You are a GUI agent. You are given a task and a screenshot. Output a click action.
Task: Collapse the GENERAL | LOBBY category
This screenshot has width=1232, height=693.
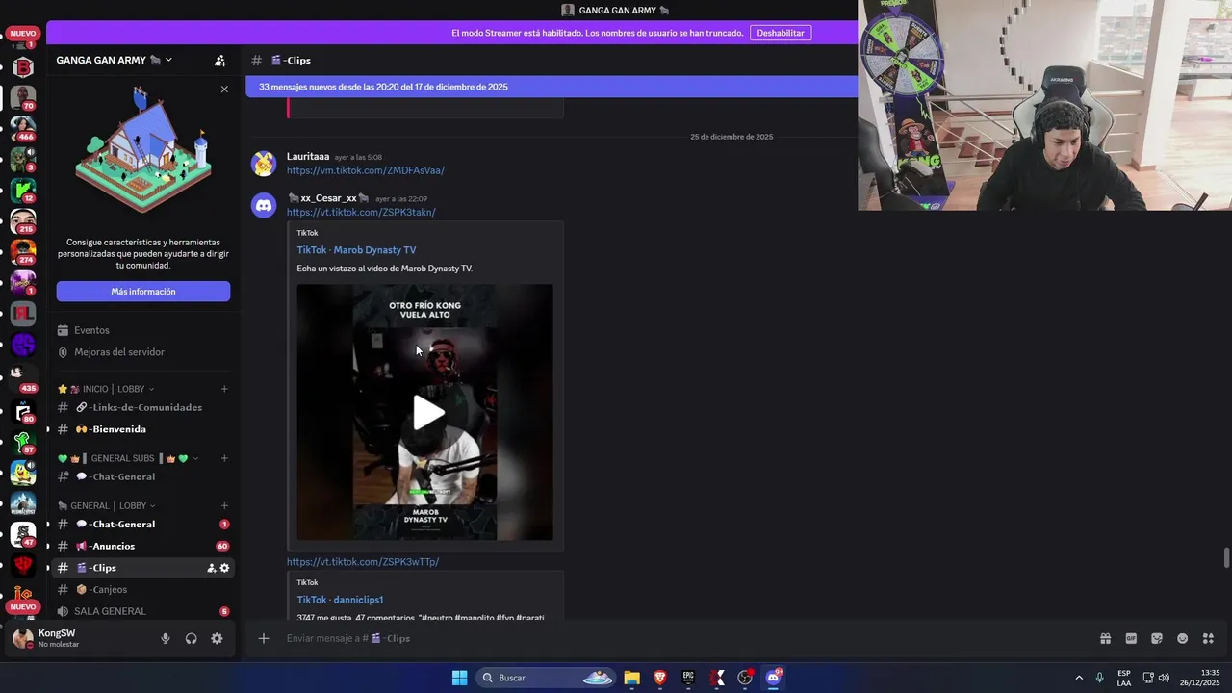pyautogui.click(x=107, y=505)
